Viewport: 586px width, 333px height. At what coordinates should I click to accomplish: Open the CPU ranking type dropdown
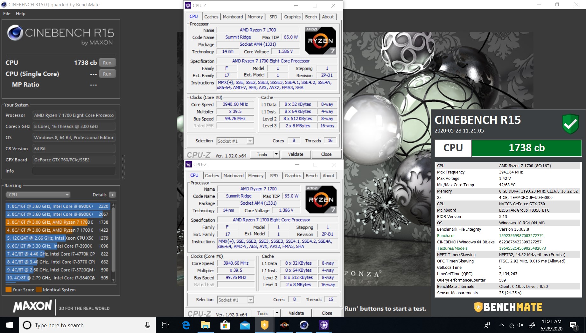pyautogui.click(x=38, y=194)
